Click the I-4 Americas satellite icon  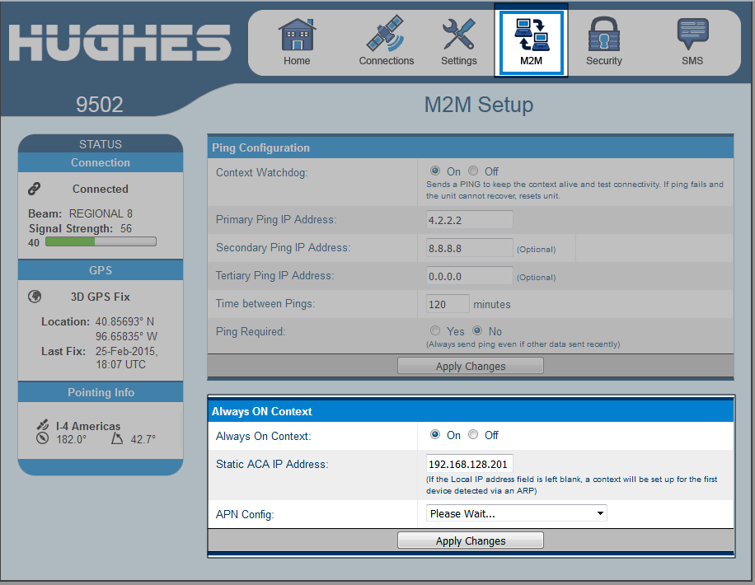point(43,424)
